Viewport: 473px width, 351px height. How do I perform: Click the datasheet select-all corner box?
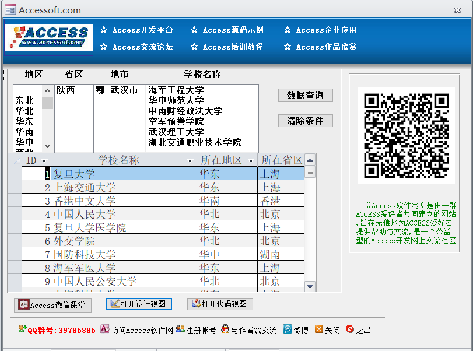pyautogui.click(x=15, y=160)
